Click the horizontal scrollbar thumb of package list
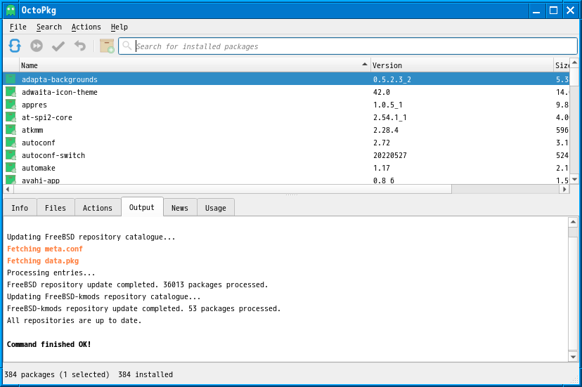 233,189
